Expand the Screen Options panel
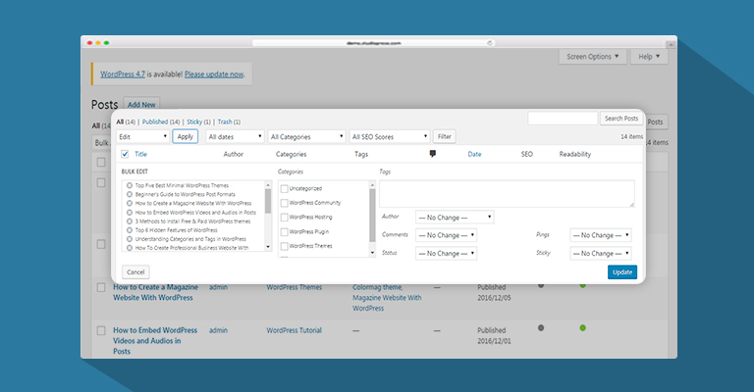 (x=593, y=57)
